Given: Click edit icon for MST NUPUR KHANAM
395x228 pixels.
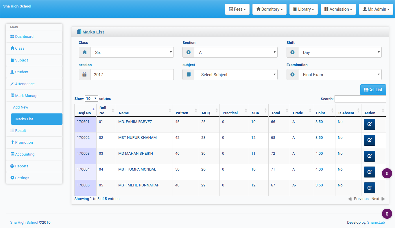Looking at the screenshot, I should point(369,140).
